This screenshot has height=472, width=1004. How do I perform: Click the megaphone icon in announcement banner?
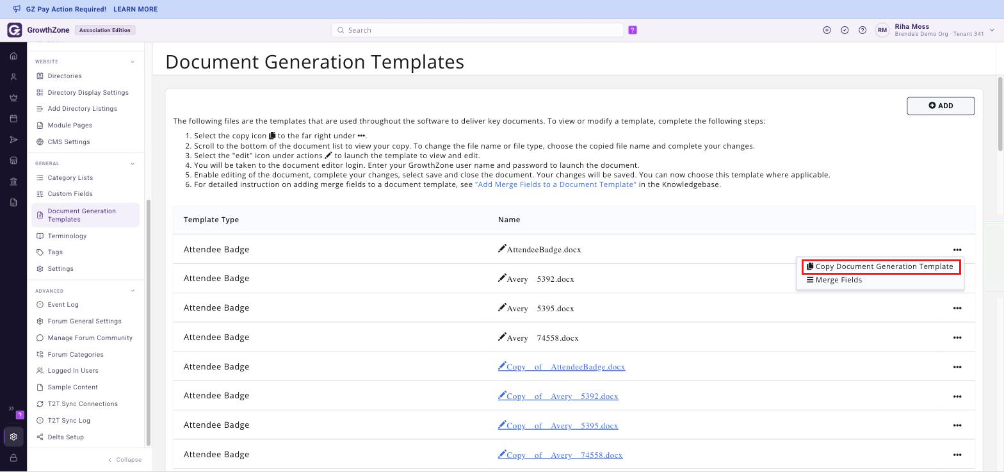point(17,9)
